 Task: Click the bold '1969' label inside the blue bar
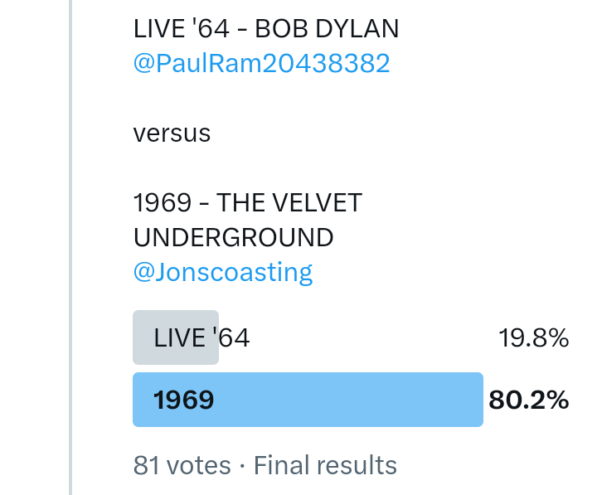184,400
